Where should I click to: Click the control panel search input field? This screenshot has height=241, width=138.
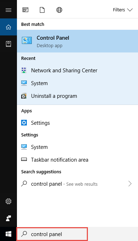pos(52,234)
